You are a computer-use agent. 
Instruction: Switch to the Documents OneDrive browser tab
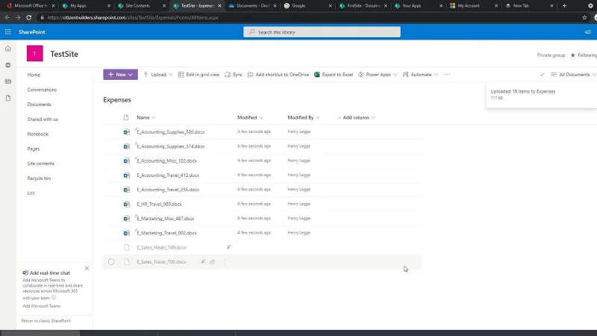pyautogui.click(x=252, y=6)
